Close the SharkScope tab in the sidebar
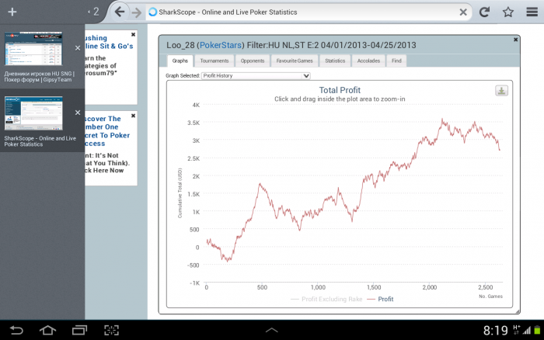Screen dimensions: 544x340 [x=78, y=113]
